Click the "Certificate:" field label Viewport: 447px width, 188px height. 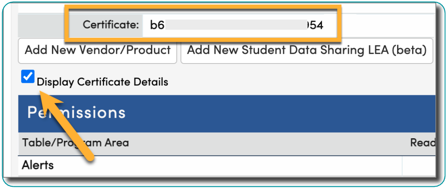click(111, 25)
